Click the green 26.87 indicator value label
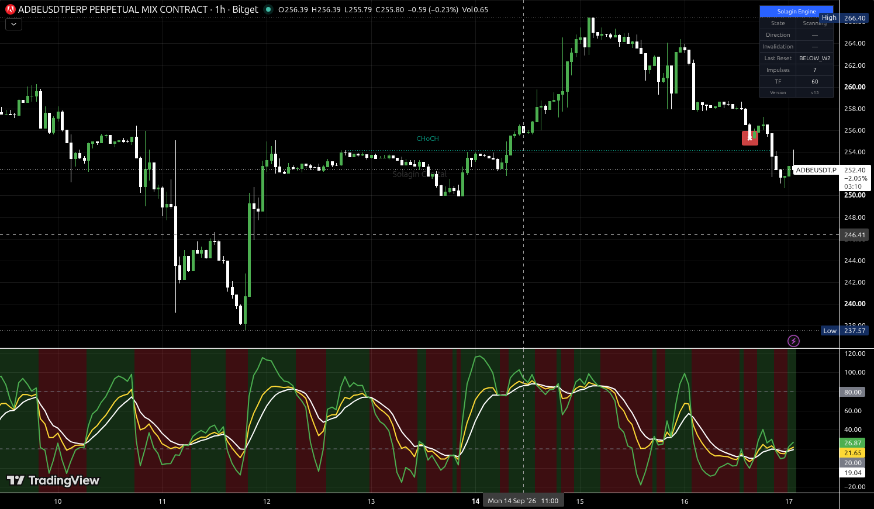874x509 pixels. [x=853, y=443]
